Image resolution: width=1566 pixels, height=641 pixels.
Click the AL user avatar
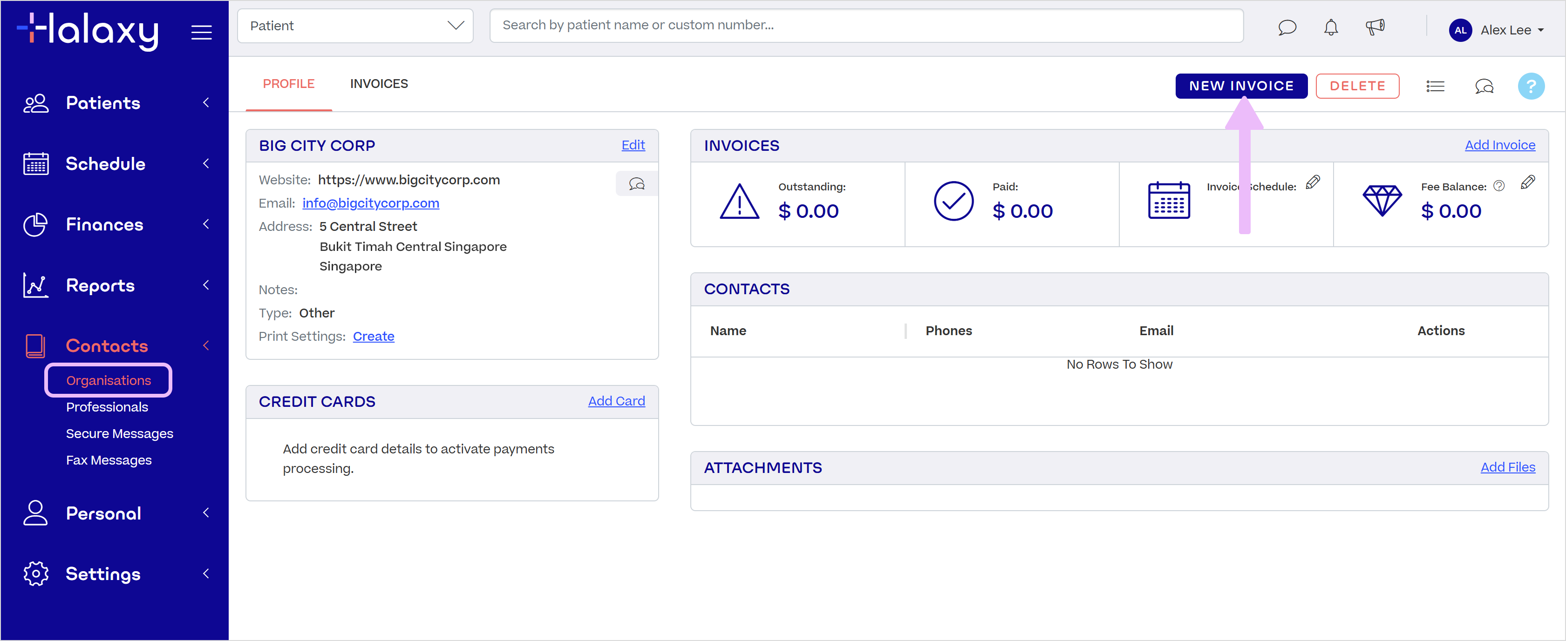point(1460,30)
